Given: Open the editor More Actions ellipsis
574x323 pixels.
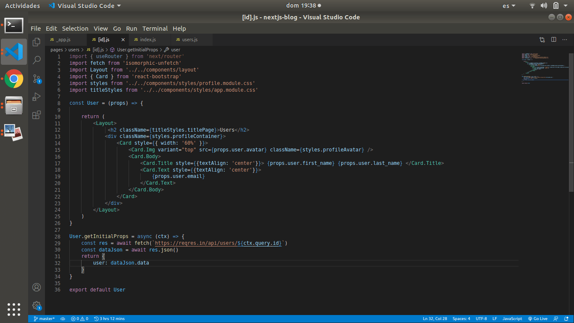Looking at the screenshot, I should click(565, 40).
